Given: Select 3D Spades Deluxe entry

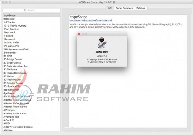Looking at the screenshot, I should (x=32, y=83).
